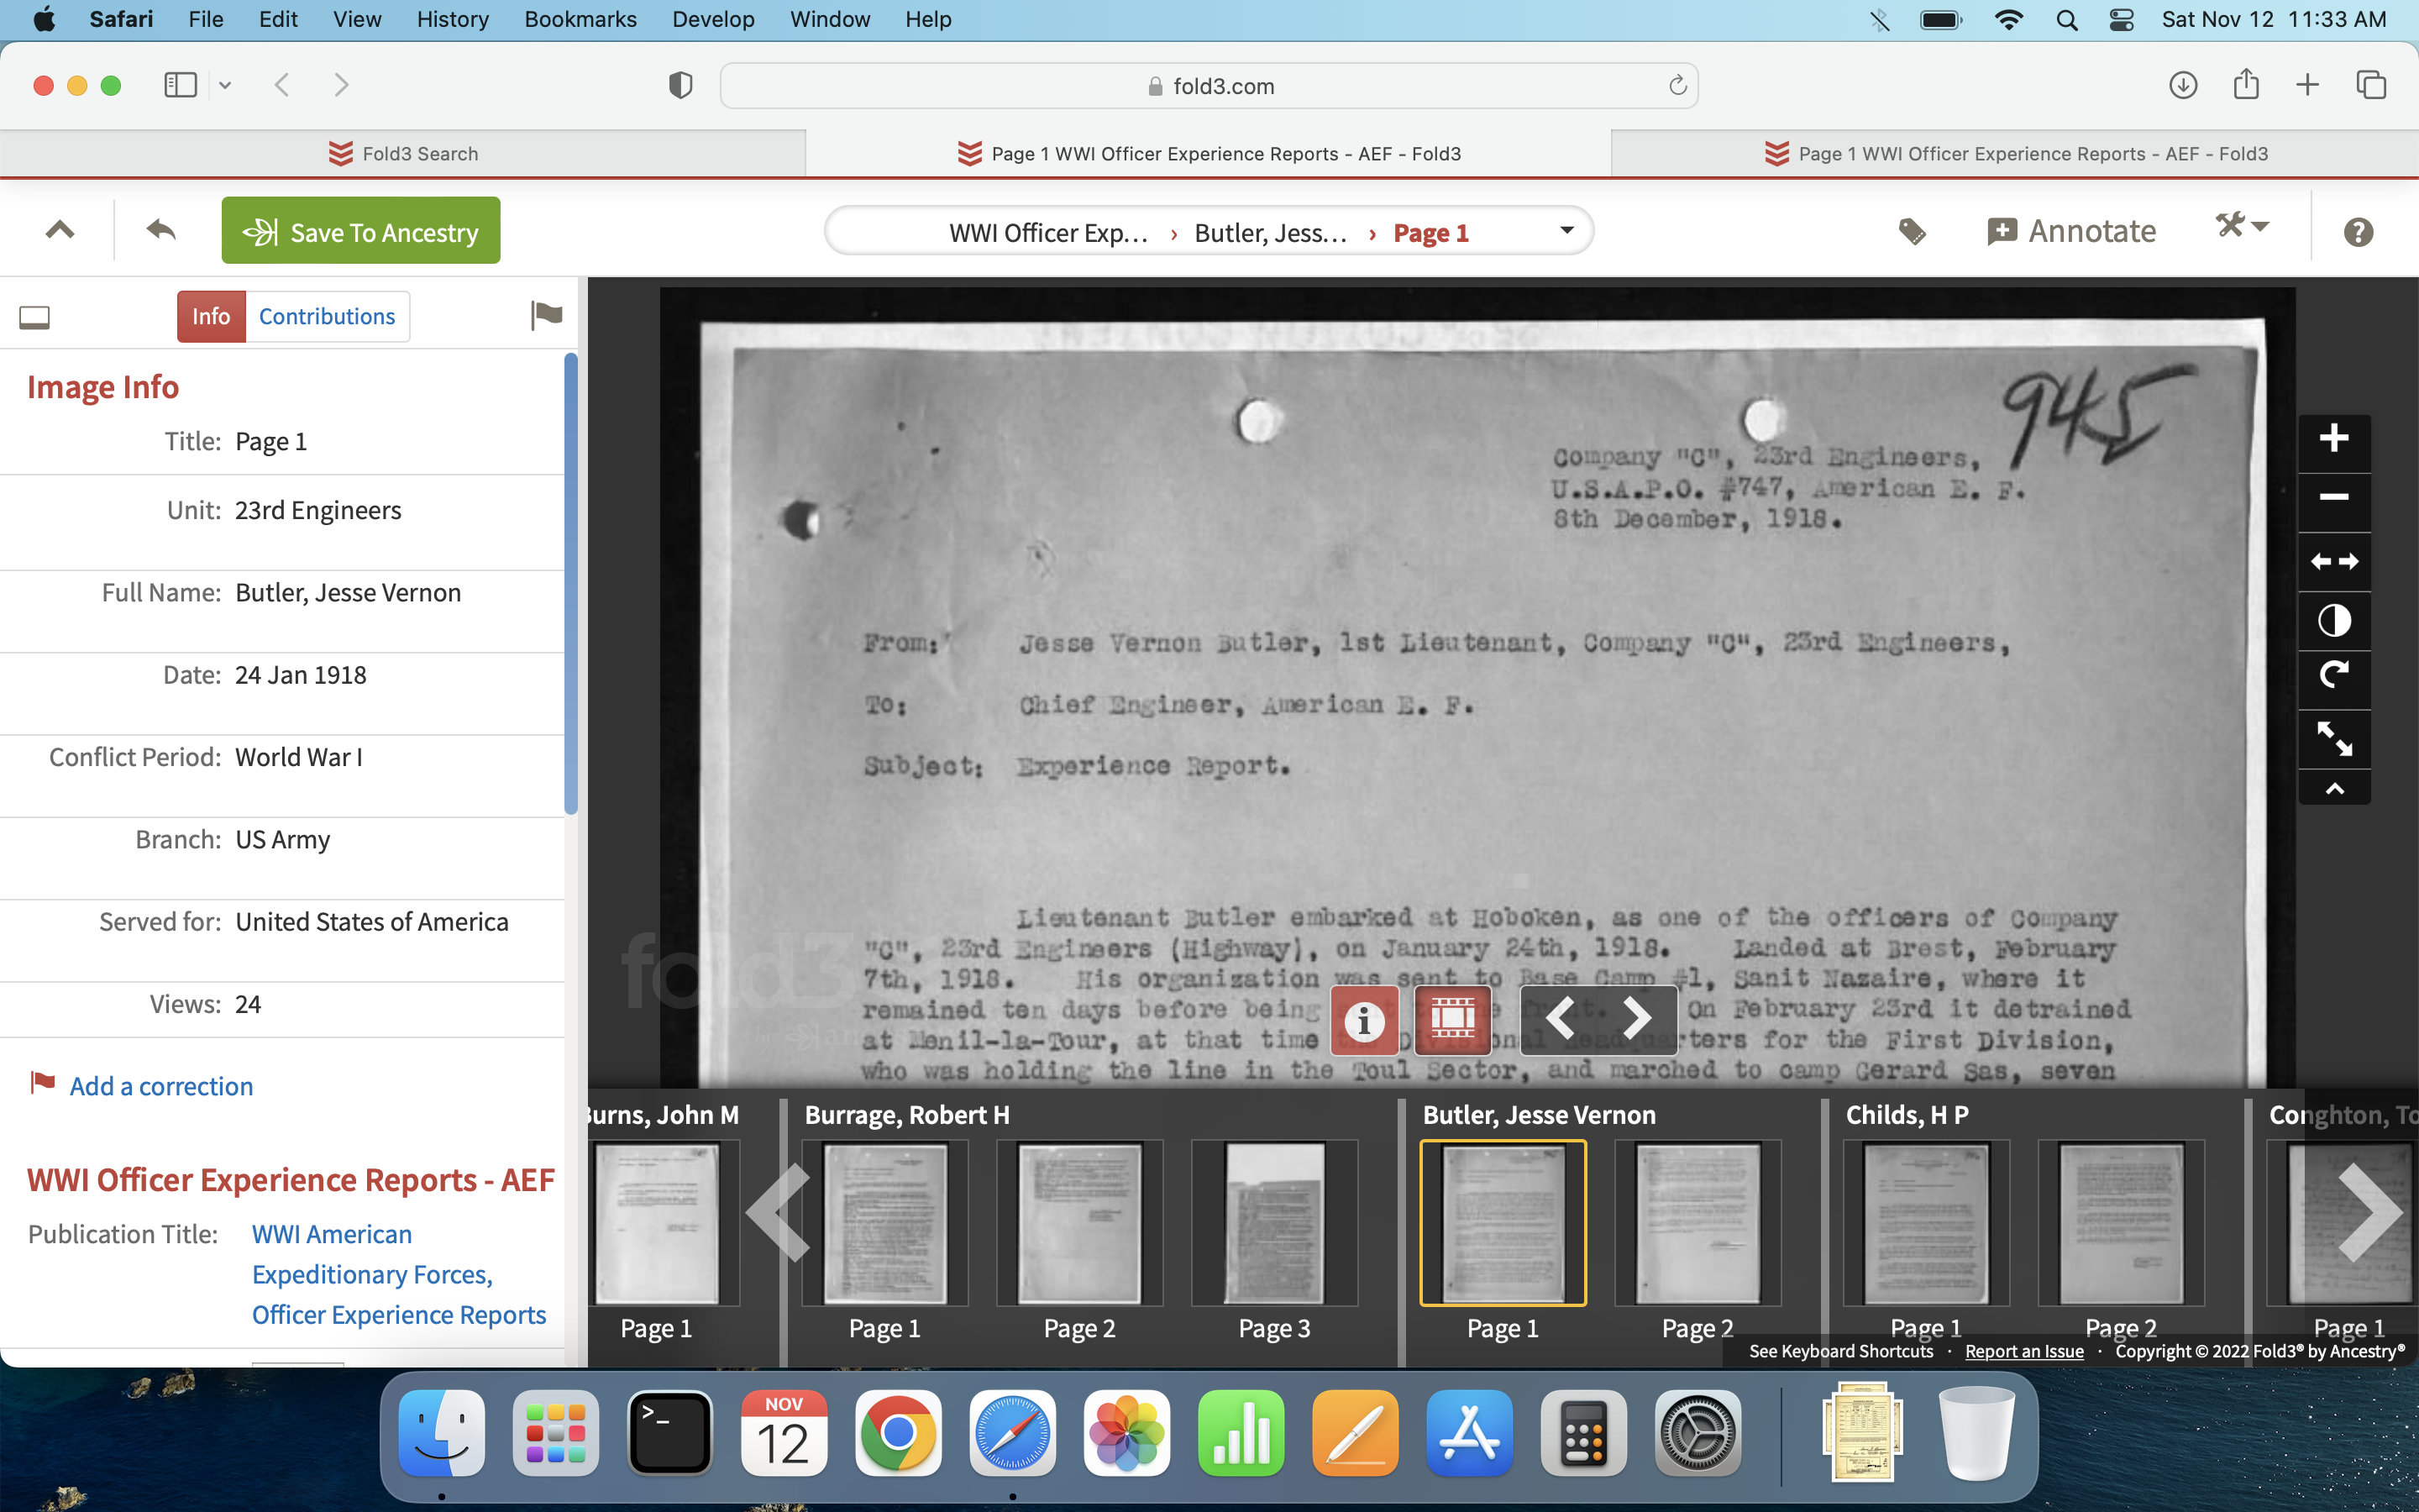
Task: Click the zoom in plus icon
Action: click(x=2333, y=438)
